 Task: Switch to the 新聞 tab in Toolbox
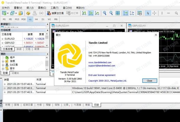[x=8, y=105]
